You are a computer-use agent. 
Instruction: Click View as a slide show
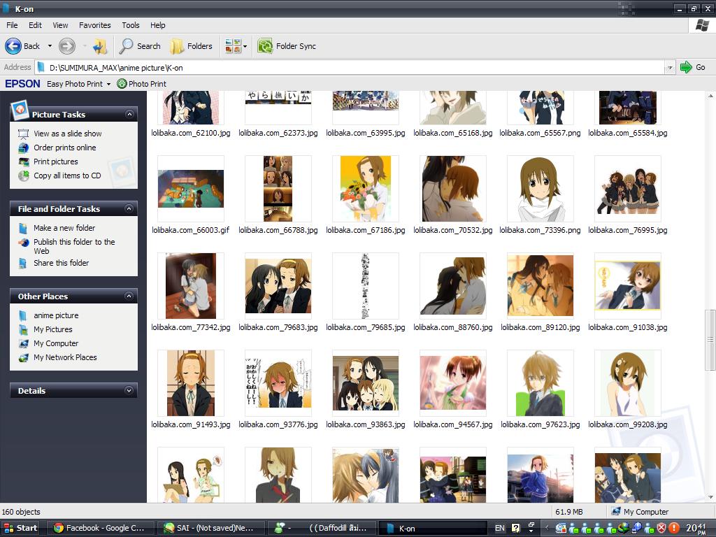pos(68,134)
